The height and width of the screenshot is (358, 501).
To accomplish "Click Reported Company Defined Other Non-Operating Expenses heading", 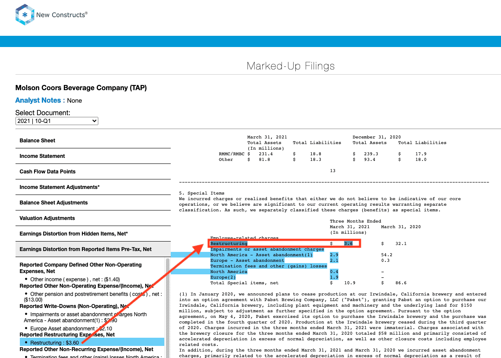I will [x=81, y=268].
